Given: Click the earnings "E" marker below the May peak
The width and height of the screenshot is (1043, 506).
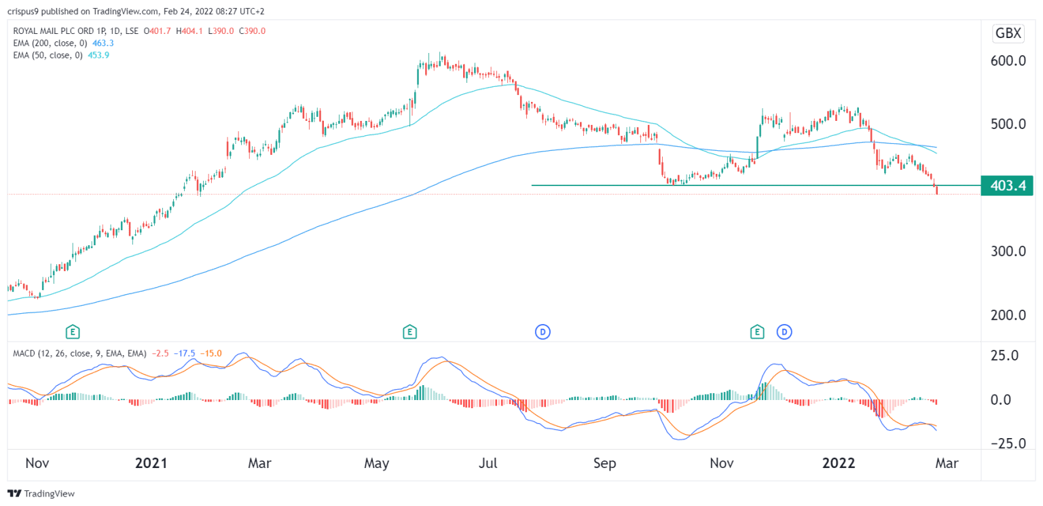Looking at the screenshot, I should point(410,332).
